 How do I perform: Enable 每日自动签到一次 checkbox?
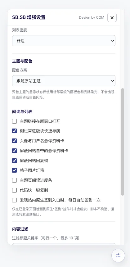pyautogui.click(x=15, y=200)
